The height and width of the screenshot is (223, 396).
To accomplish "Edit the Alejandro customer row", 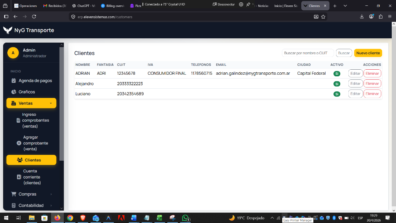I will click(355, 84).
